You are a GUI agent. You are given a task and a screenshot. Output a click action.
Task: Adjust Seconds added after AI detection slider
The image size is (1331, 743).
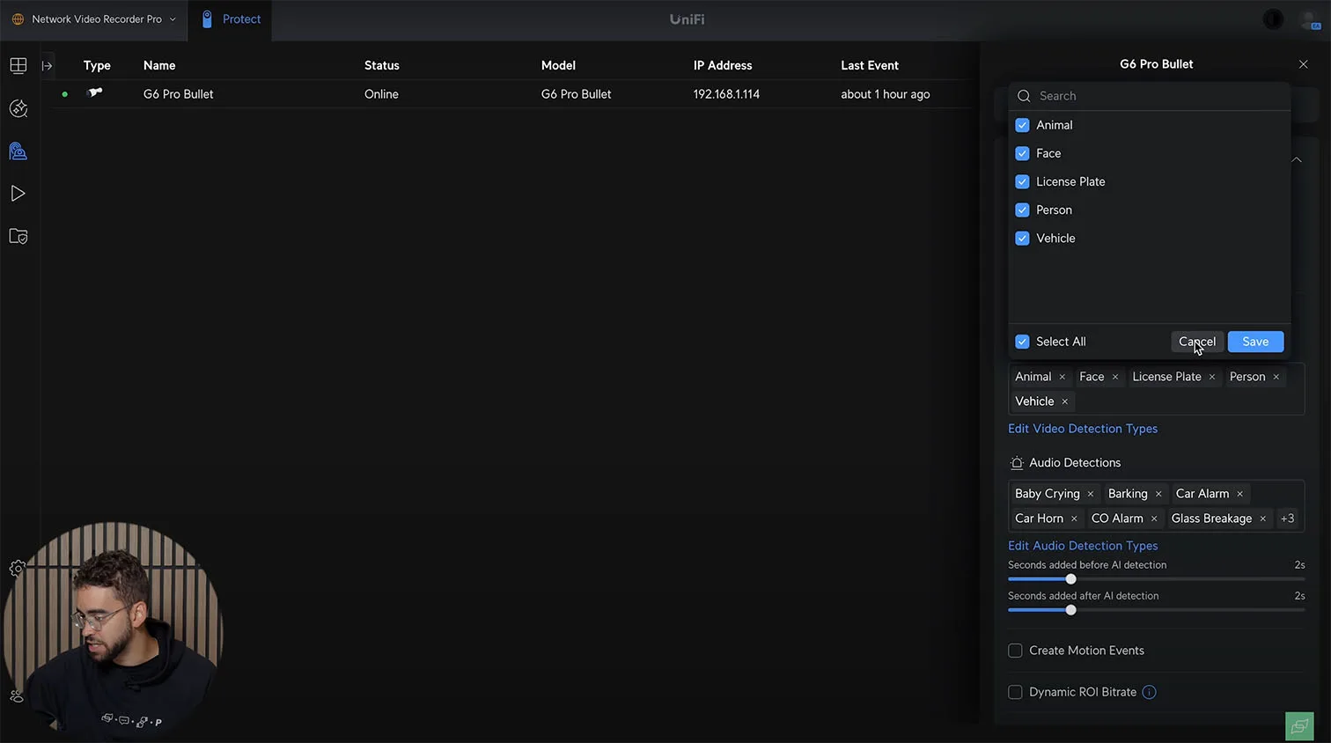click(x=1070, y=610)
